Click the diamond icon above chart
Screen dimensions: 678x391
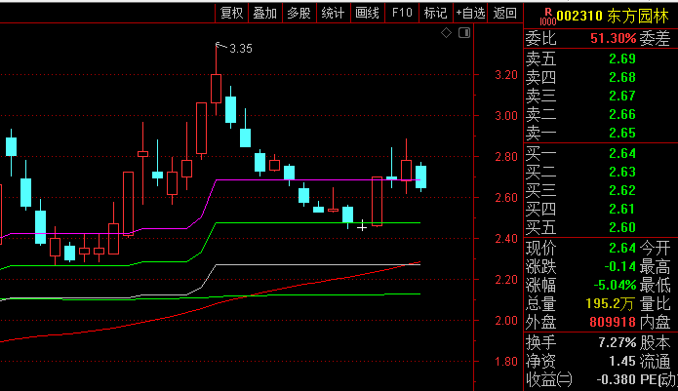[x=446, y=33]
